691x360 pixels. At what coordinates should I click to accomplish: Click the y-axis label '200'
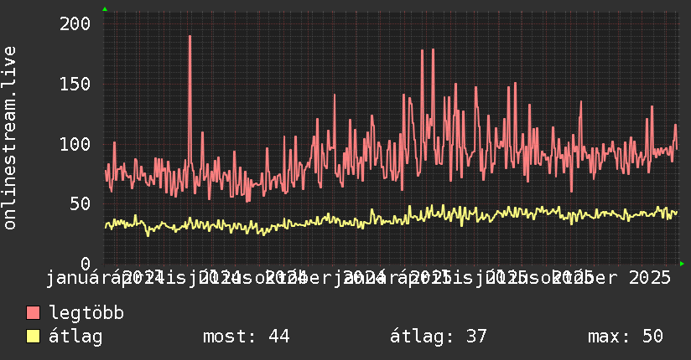point(75,23)
